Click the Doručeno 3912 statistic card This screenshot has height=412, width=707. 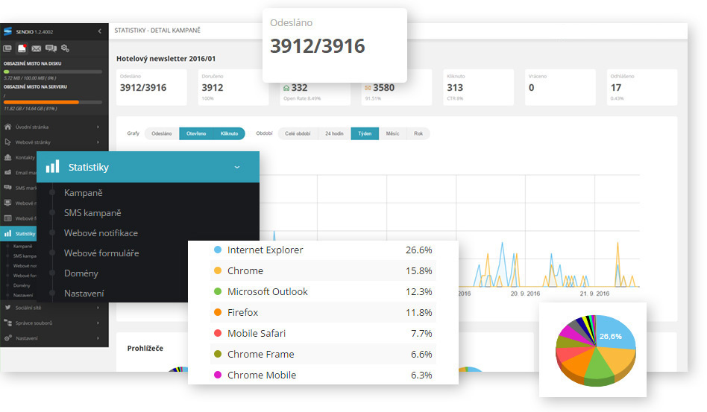coord(233,87)
